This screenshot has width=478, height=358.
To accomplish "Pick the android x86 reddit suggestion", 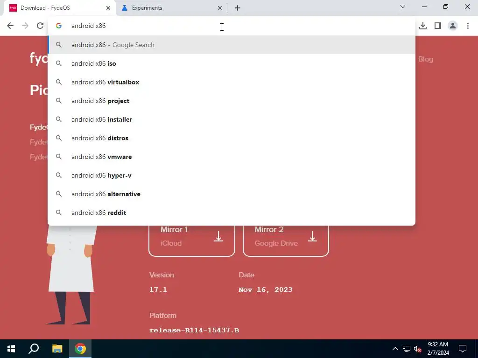I will coord(232,213).
